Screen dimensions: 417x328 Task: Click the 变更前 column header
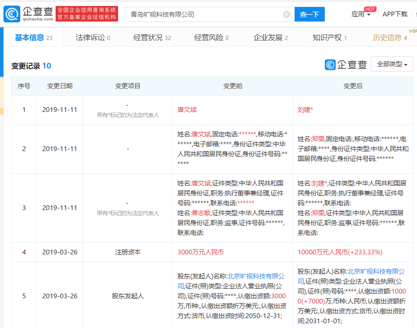[233, 86]
